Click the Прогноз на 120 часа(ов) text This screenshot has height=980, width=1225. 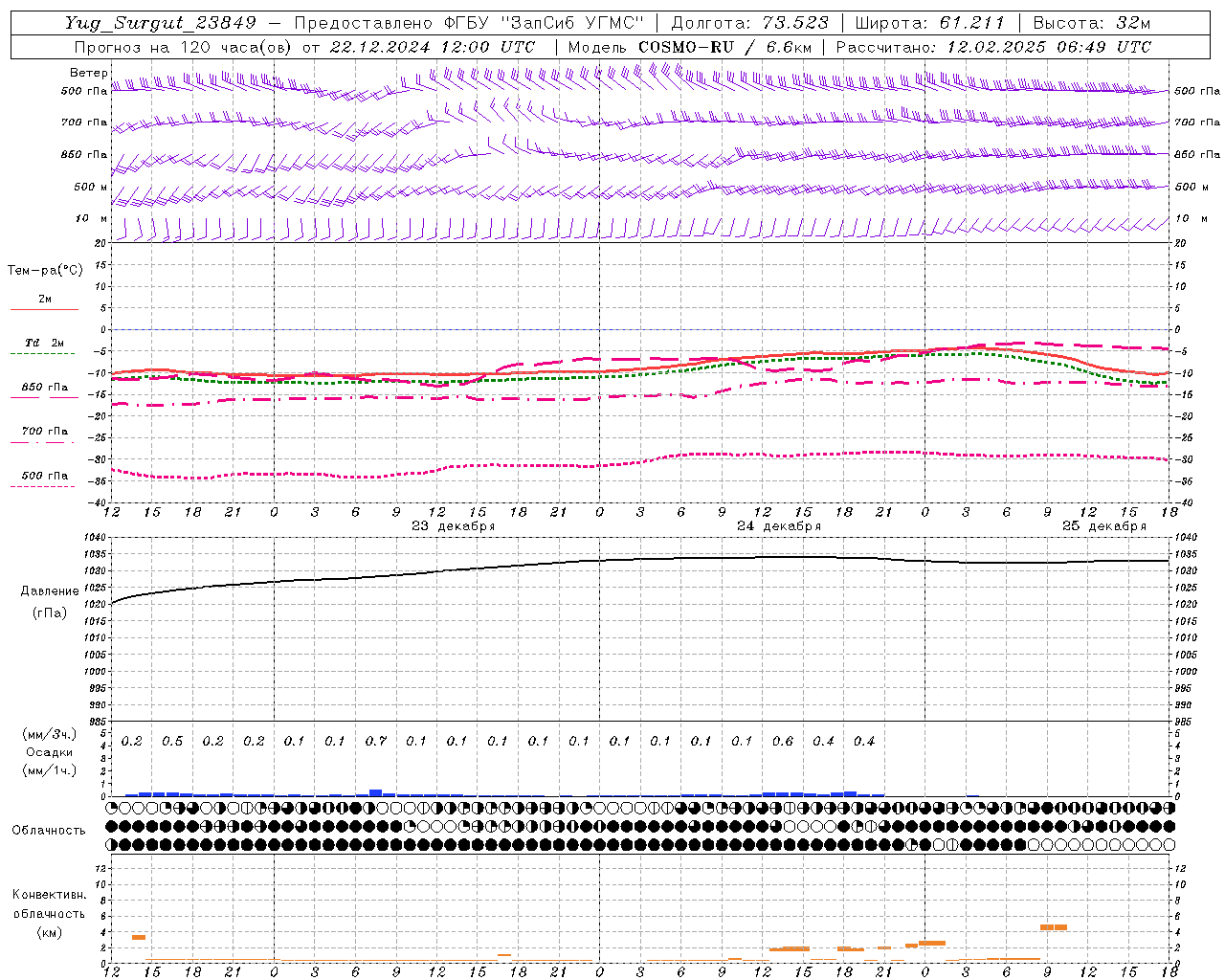[183, 47]
